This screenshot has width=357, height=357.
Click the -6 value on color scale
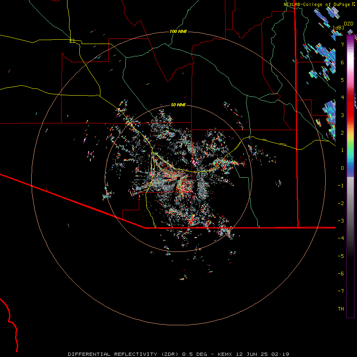341,273
